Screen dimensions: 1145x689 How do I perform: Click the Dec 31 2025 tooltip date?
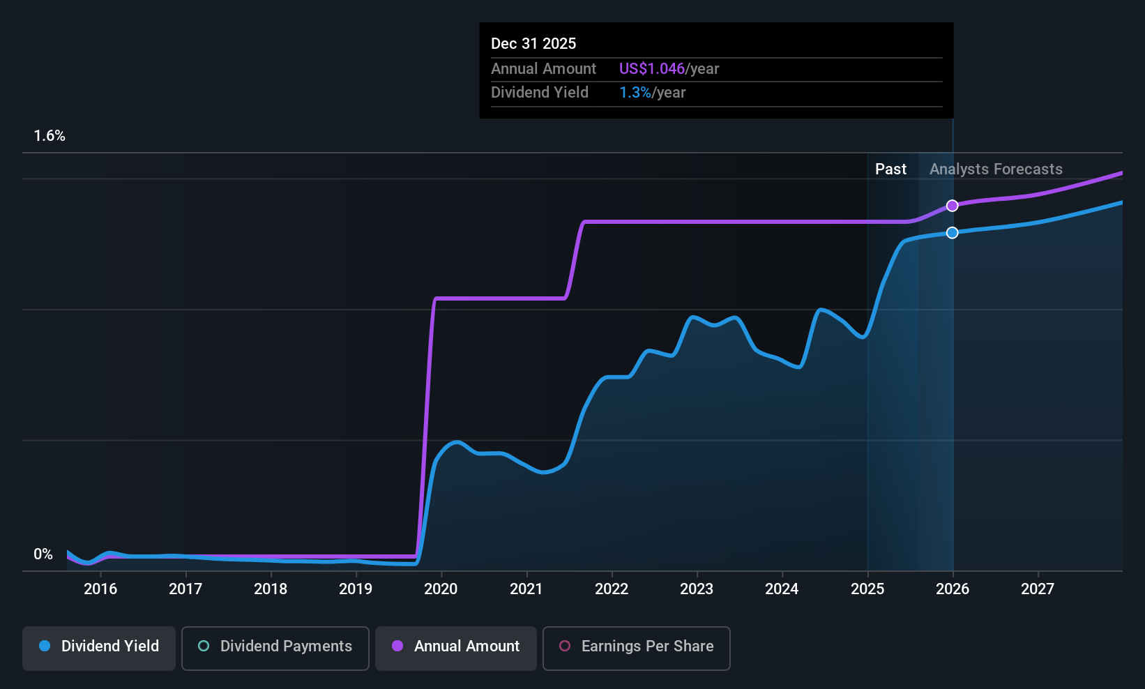coord(533,43)
